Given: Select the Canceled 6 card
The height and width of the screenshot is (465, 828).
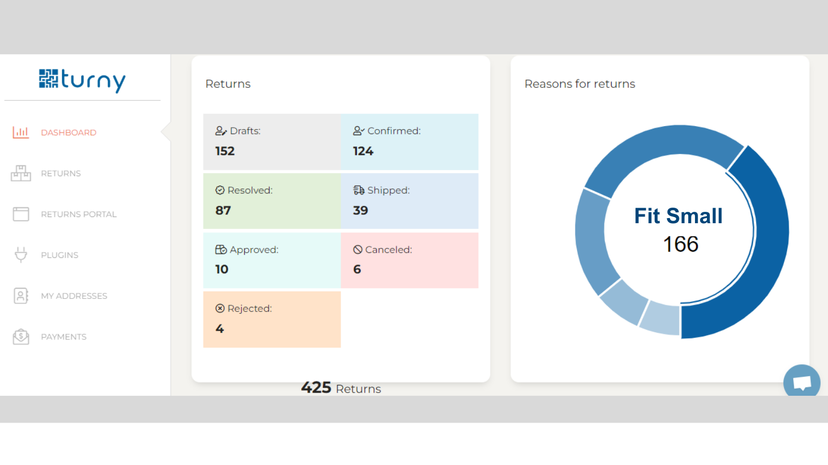Looking at the screenshot, I should 410,260.
